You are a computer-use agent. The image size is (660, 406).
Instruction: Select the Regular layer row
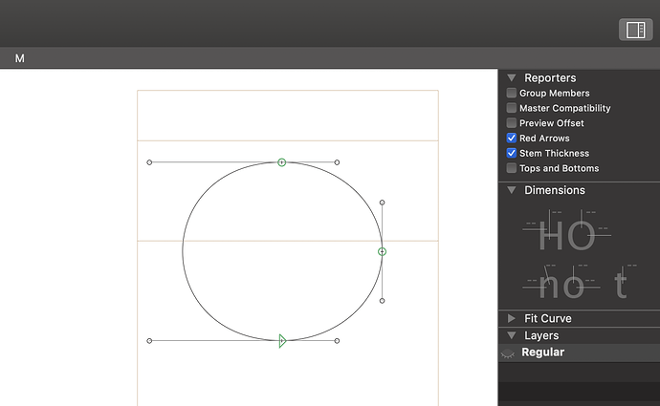pos(580,353)
